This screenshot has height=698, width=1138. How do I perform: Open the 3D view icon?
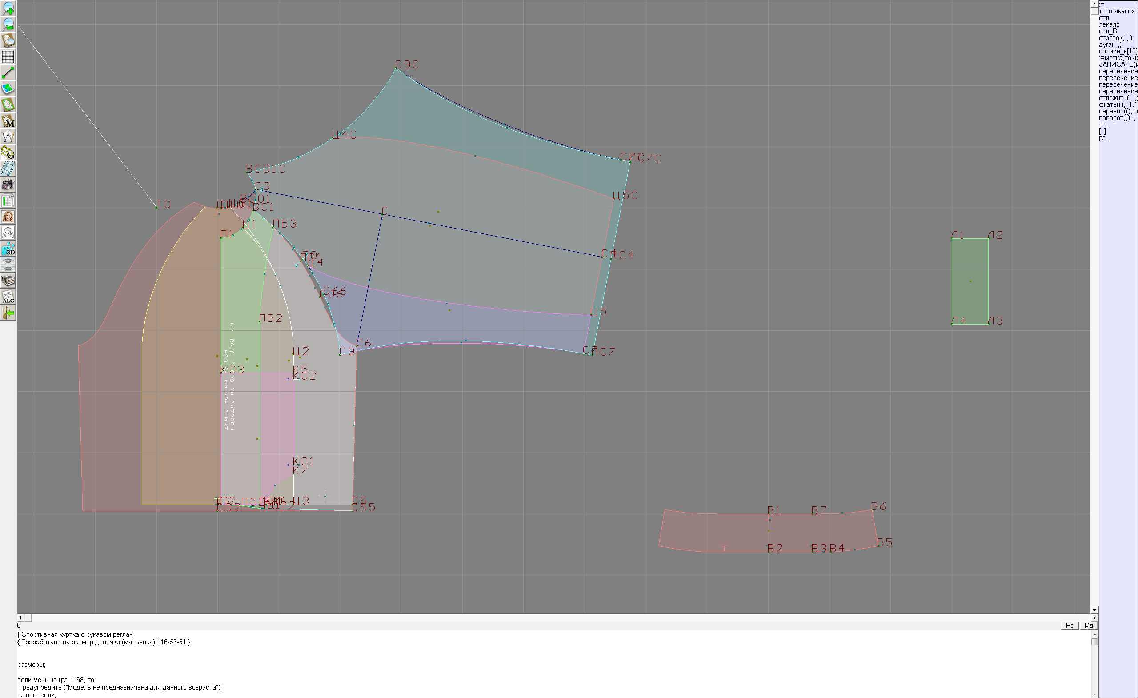pyautogui.click(x=8, y=249)
